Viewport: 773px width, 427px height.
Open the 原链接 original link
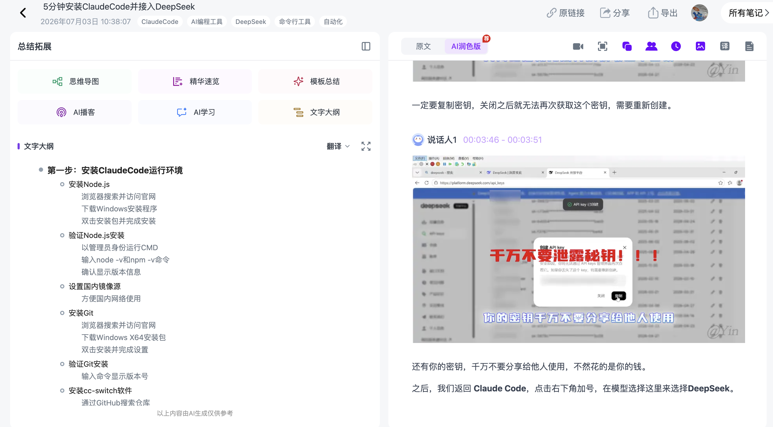point(565,13)
